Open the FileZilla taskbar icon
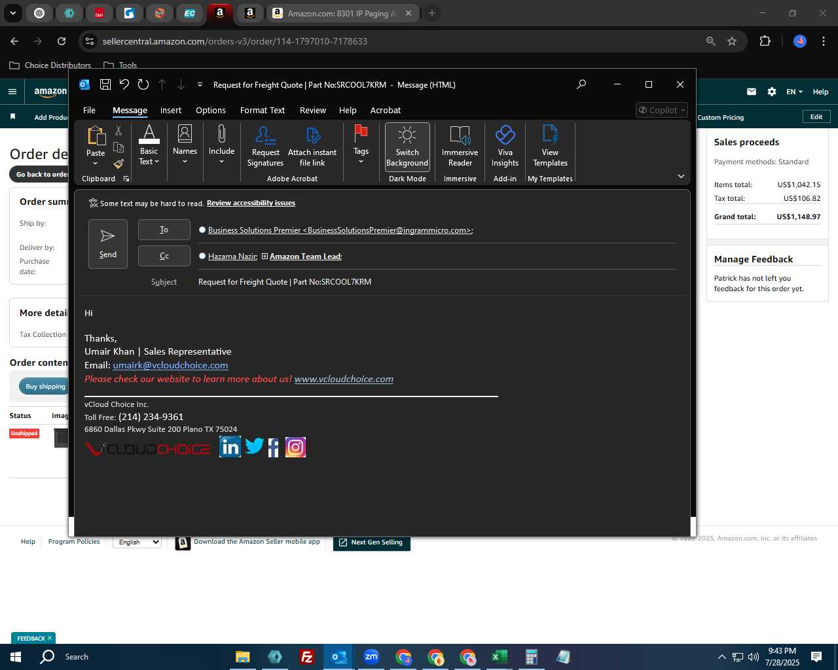 click(x=306, y=657)
